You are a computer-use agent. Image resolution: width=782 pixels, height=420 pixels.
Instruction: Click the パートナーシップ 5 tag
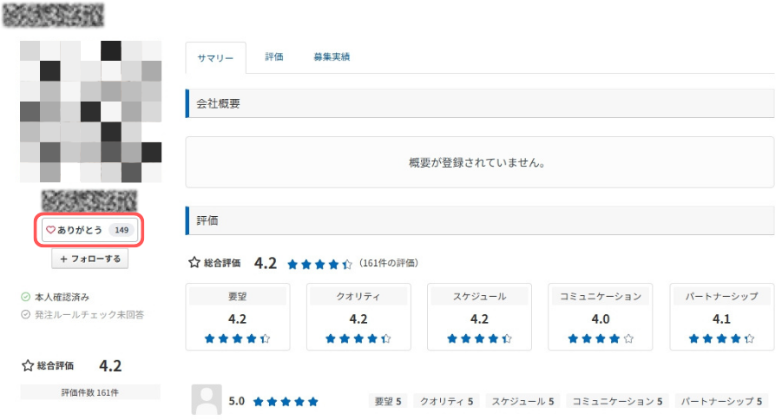[721, 401]
